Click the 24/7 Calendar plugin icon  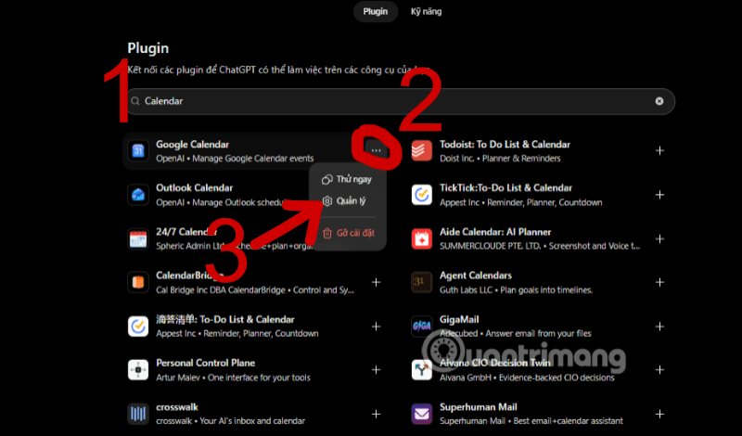coord(138,238)
